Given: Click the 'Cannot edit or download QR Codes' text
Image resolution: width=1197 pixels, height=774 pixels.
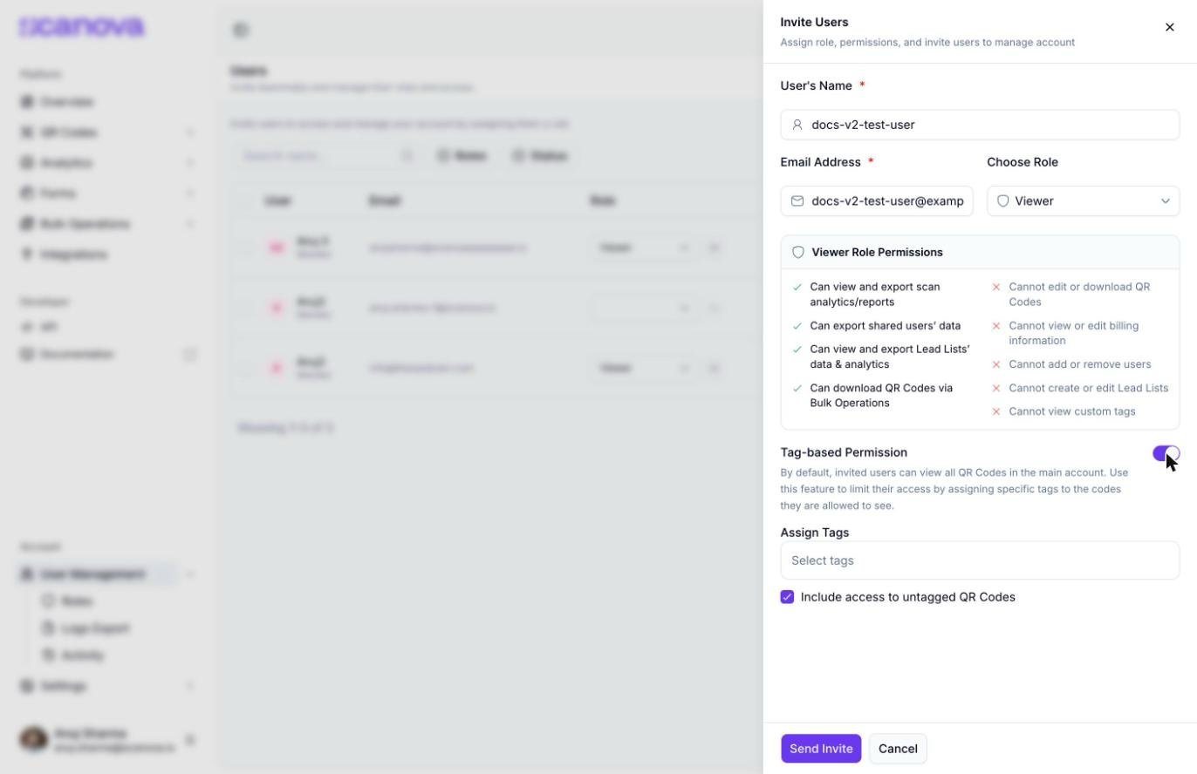Looking at the screenshot, I should tap(1079, 294).
